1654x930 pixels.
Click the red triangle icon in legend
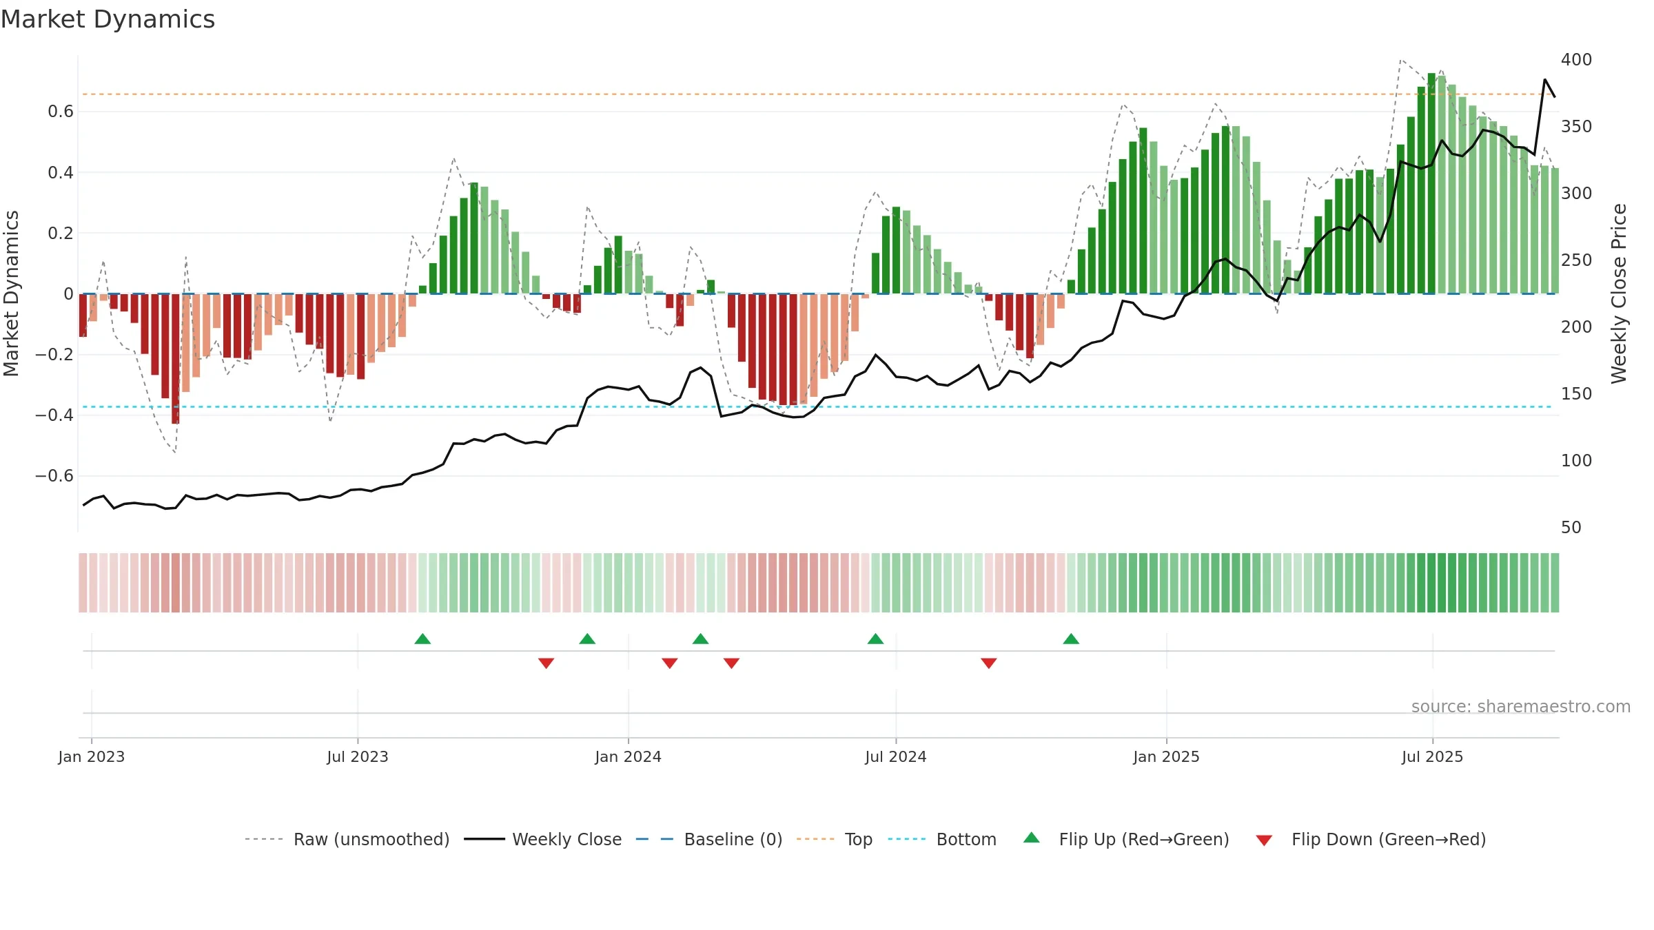[1264, 840]
